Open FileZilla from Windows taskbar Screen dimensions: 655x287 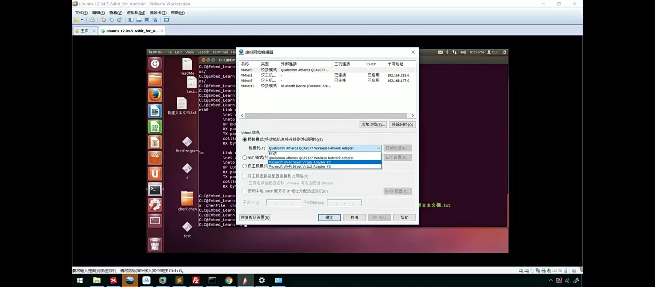pos(196,280)
